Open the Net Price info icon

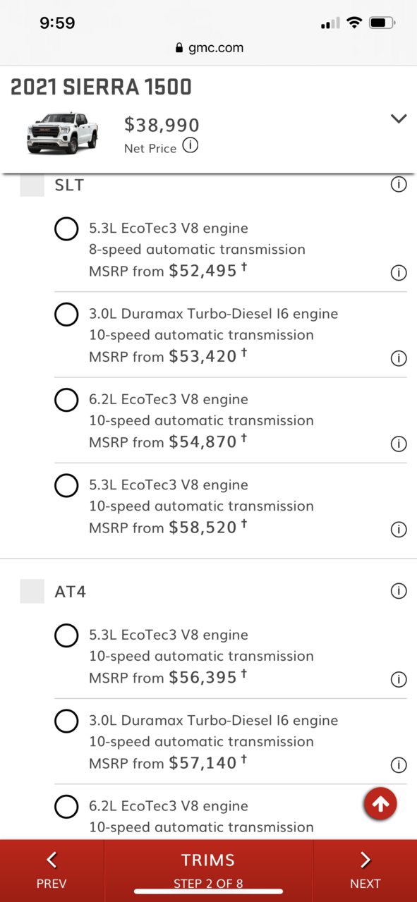[x=190, y=145]
